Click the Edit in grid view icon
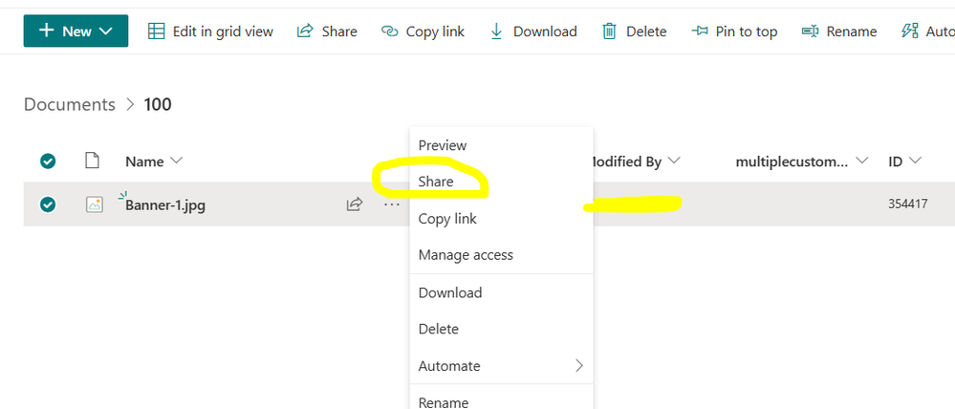 click(x=157, y=31)
